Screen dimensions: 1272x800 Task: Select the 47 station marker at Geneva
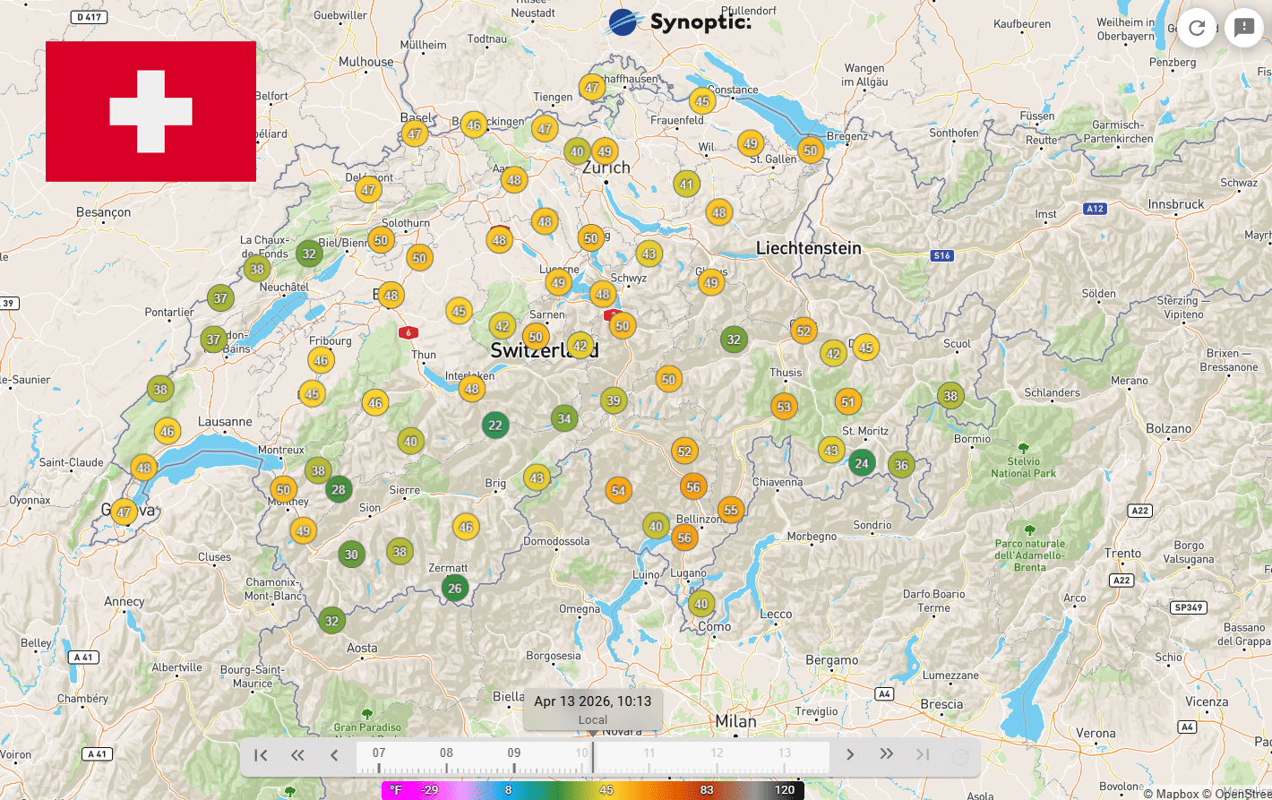[124, 512]
